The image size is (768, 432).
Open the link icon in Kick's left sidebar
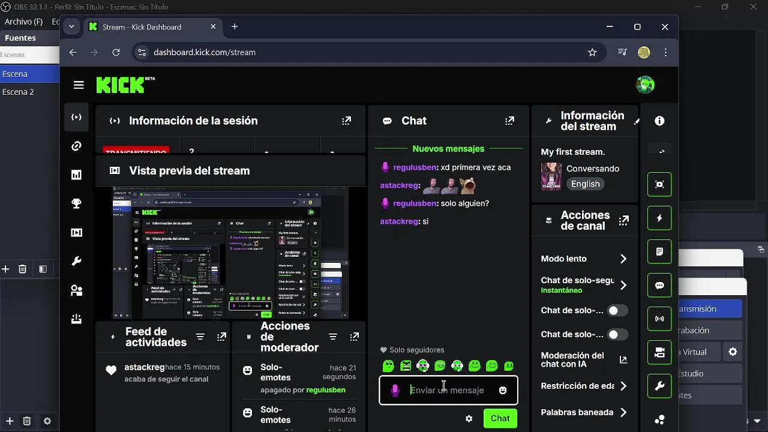(76, 146)
